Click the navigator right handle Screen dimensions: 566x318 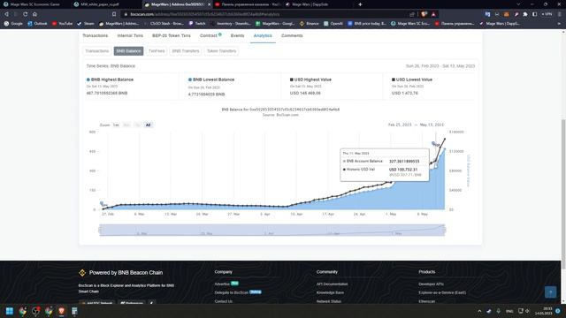tap(445, 230)
